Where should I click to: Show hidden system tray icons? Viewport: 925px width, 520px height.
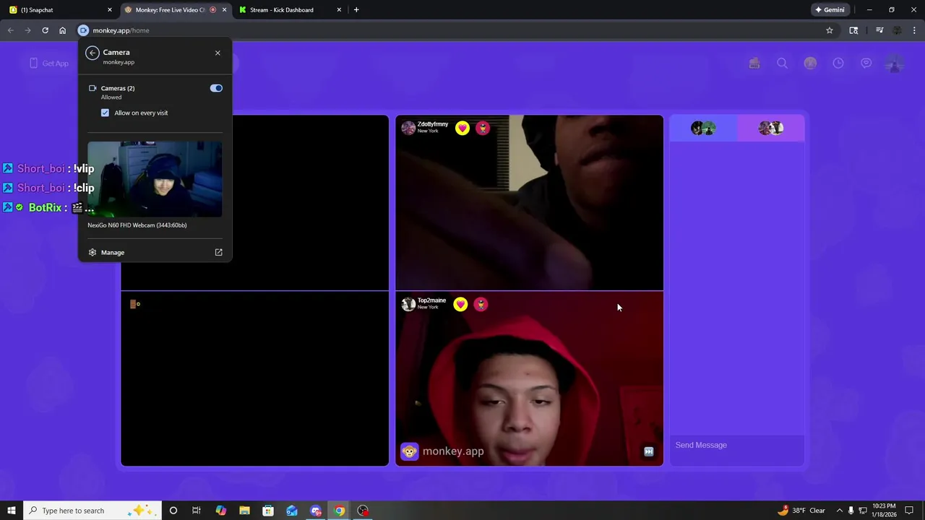point(839,511)
